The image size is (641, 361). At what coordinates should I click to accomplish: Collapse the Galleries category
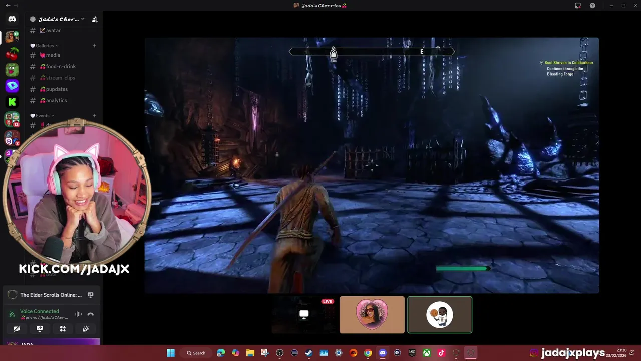(45, 46)
